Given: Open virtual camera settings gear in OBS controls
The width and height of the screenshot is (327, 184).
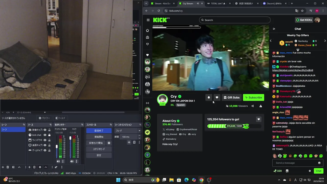Looking at the screenshot, I should pyautogui.click(x=109, y=143).
